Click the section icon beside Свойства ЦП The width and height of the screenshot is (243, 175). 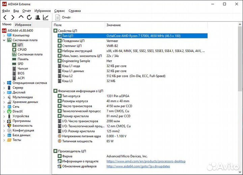point(55,30)
